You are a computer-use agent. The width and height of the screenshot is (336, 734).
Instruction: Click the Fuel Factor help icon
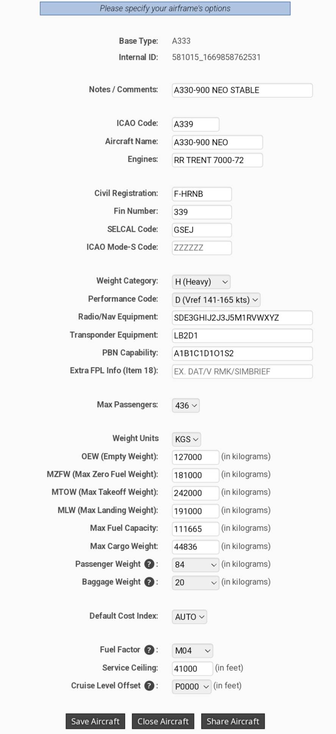click(x=149, y=650)
